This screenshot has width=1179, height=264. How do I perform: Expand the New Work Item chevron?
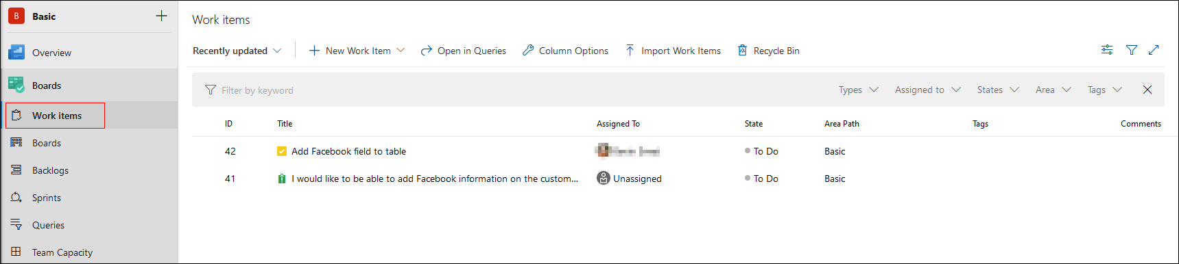pos(401,50)
